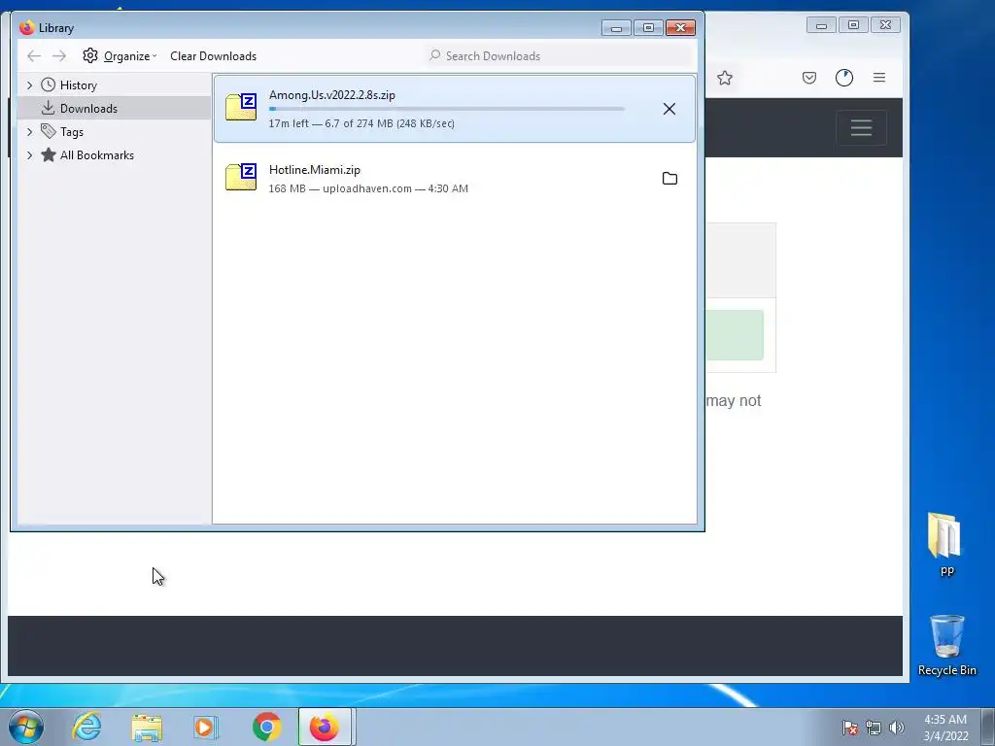
Task: Launch Windows Media Player from taskbar
Action: pos(206,727)
